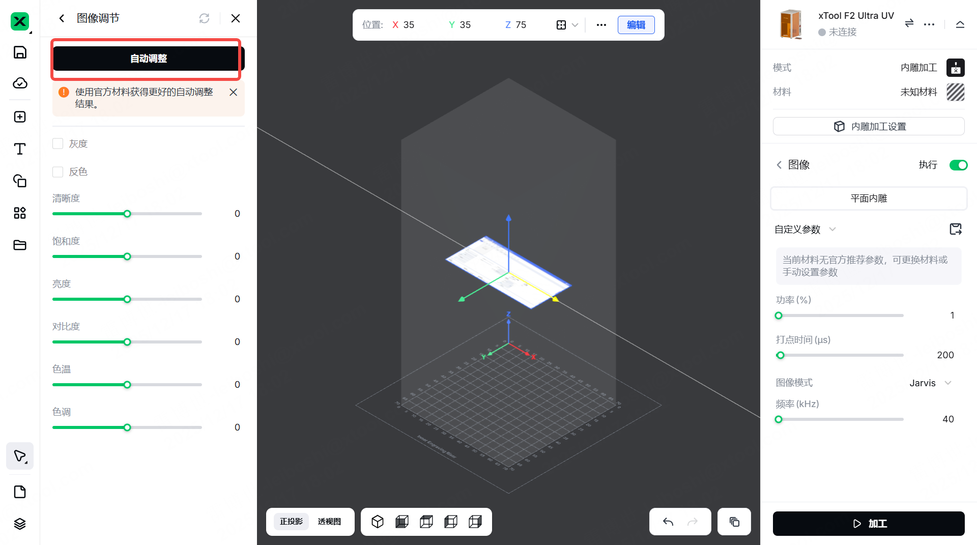Image resolution: width=977 pixels, height=545 pixels.
Task: Open 内雕加工设置 settings
Action: pyautogui.click(x=869, y=126)
